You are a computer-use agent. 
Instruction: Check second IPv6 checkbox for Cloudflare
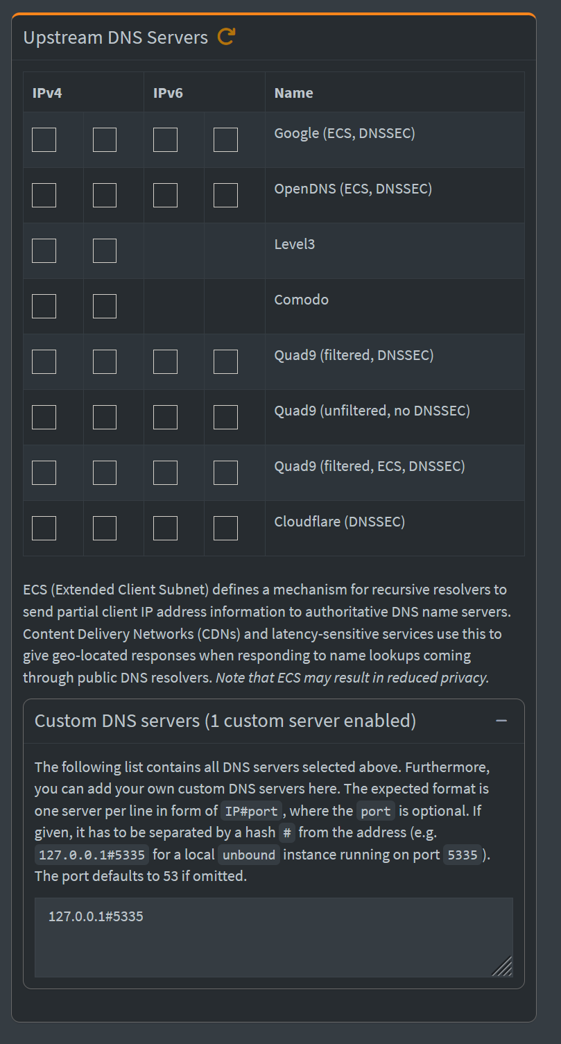point(225,528)
